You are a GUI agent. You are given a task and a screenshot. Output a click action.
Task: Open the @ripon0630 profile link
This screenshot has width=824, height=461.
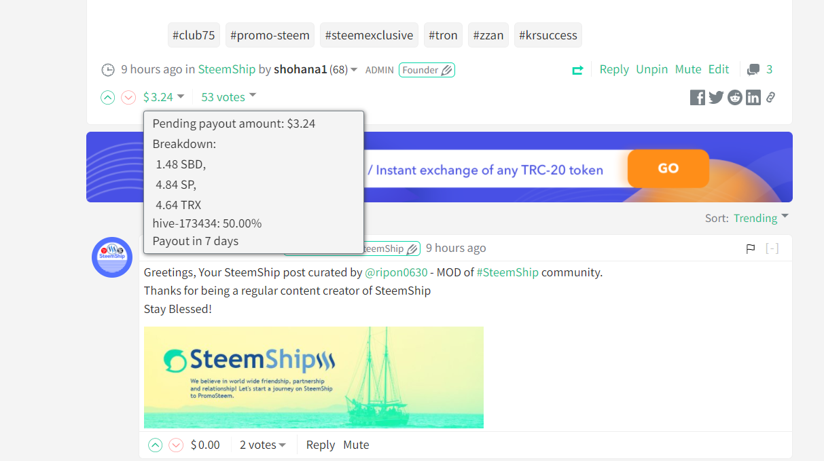397,272
